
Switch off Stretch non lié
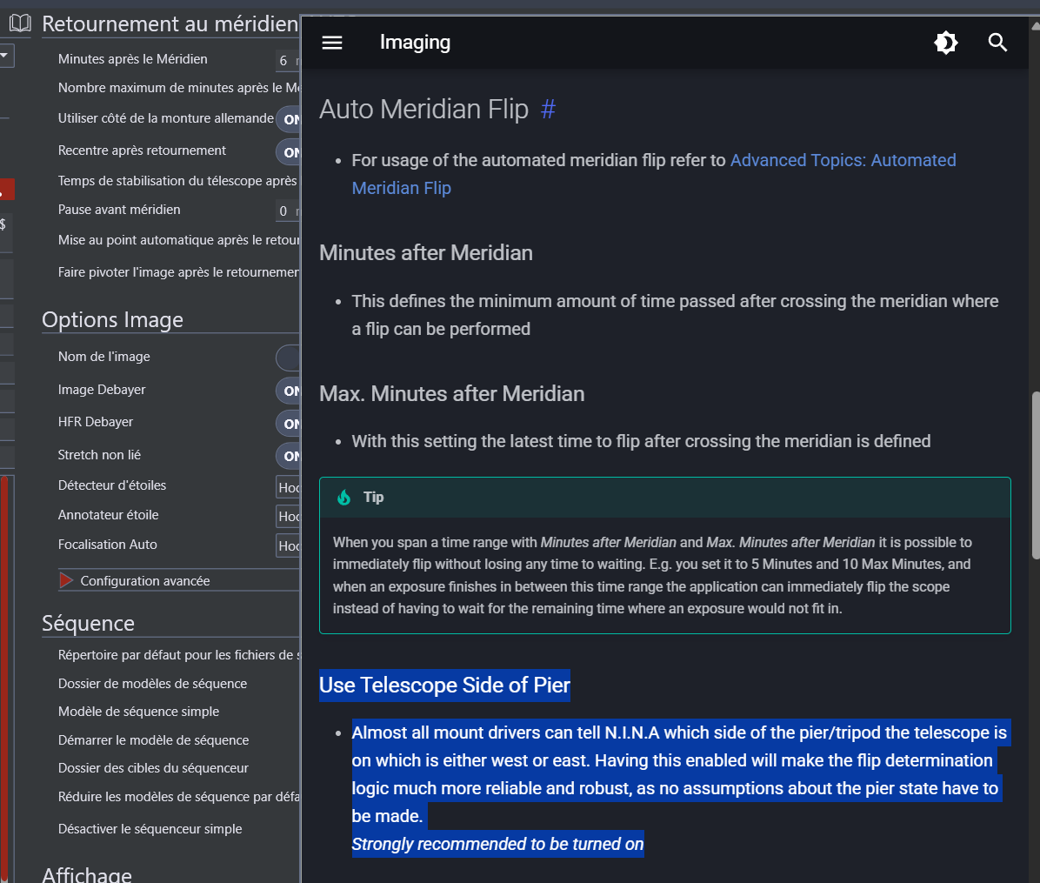point(289,456)
